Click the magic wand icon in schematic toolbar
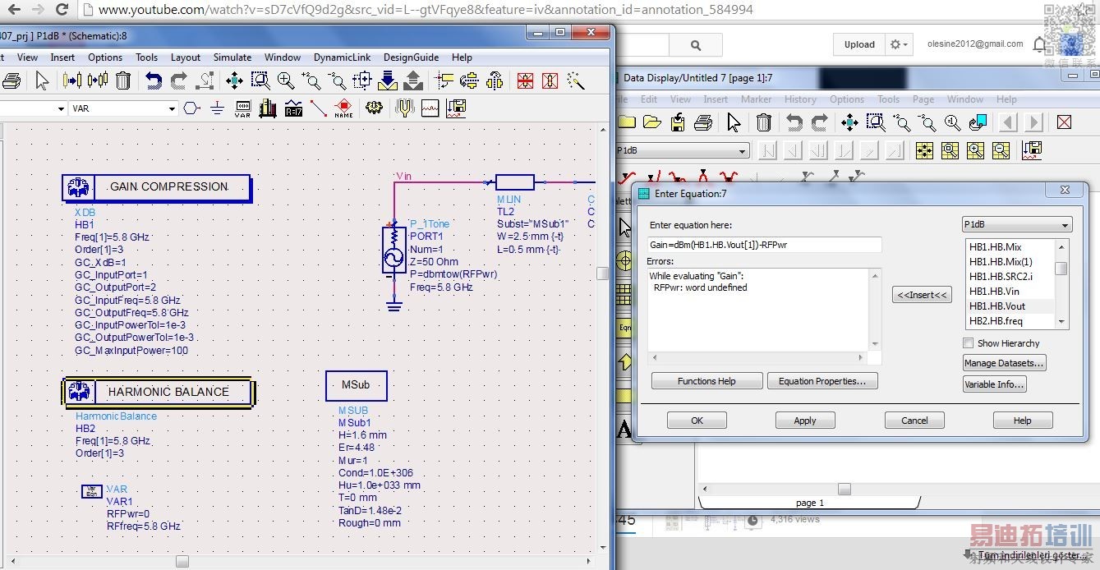This screenshot has width=1100, height=570. click(576, 80)
